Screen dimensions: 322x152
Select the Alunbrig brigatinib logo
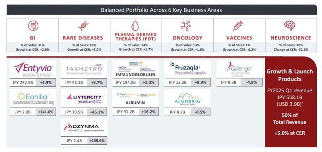click(x=187, y=98)
